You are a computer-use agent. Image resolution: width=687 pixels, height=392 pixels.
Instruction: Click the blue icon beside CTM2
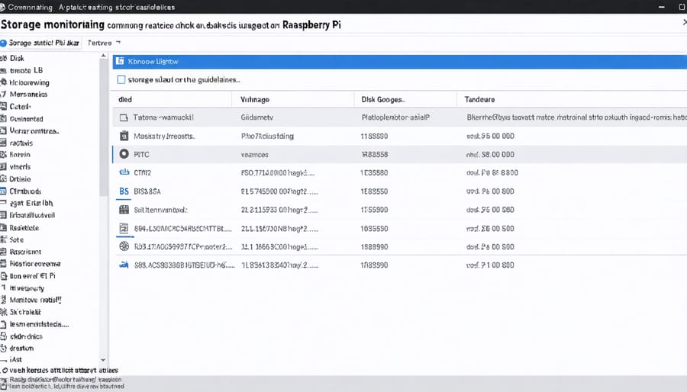[124, 172]
